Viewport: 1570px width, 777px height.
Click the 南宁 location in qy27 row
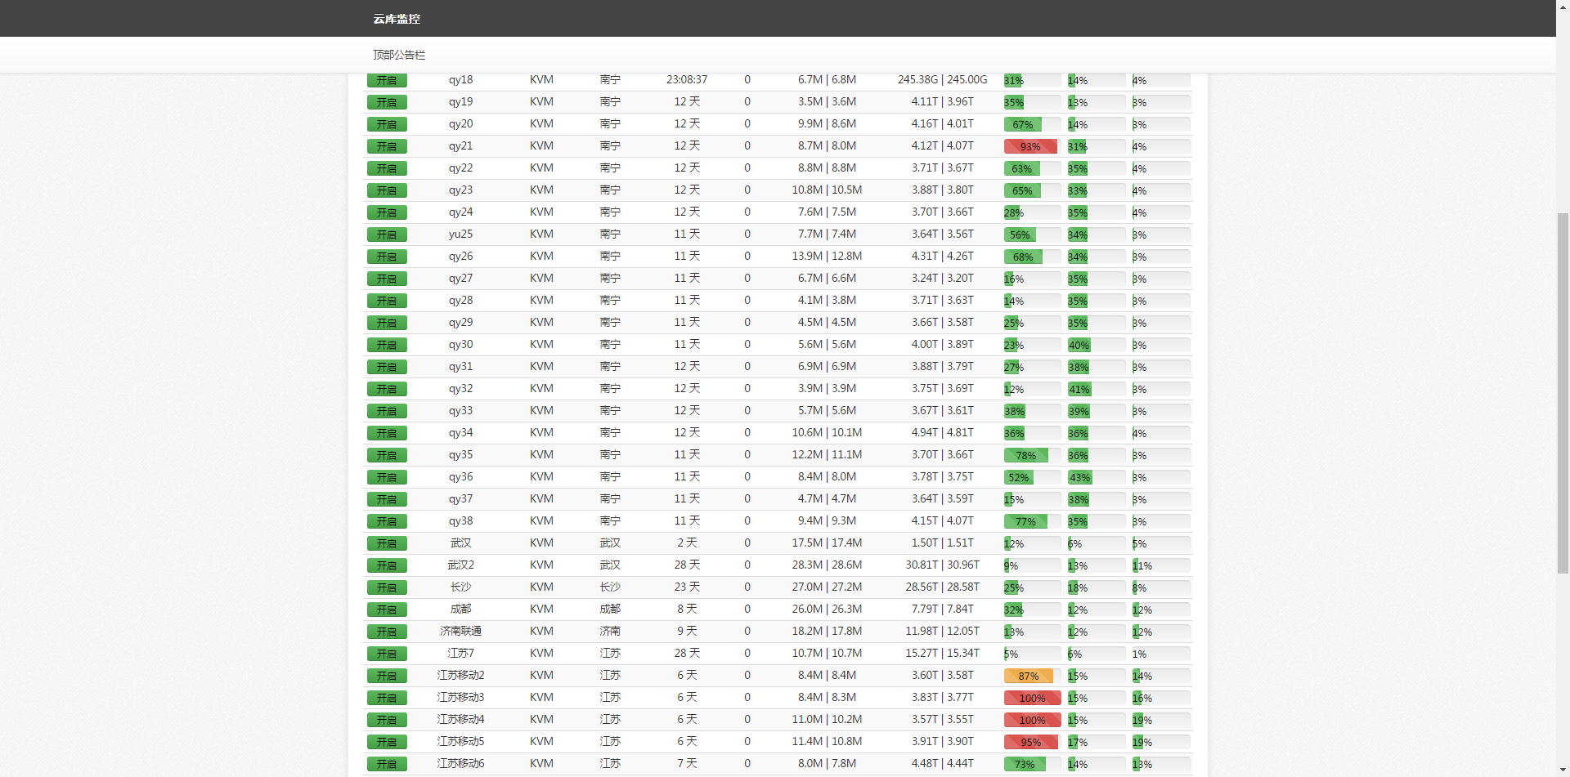click(610, 278)
